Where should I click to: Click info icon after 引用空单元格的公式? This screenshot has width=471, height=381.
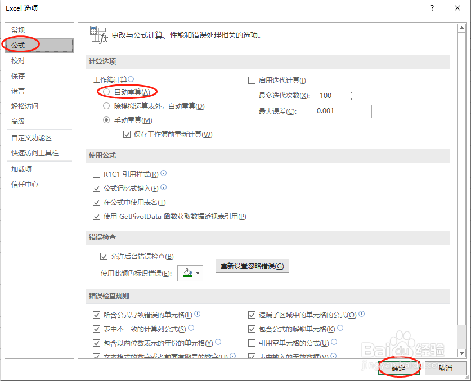pos(334,342)
